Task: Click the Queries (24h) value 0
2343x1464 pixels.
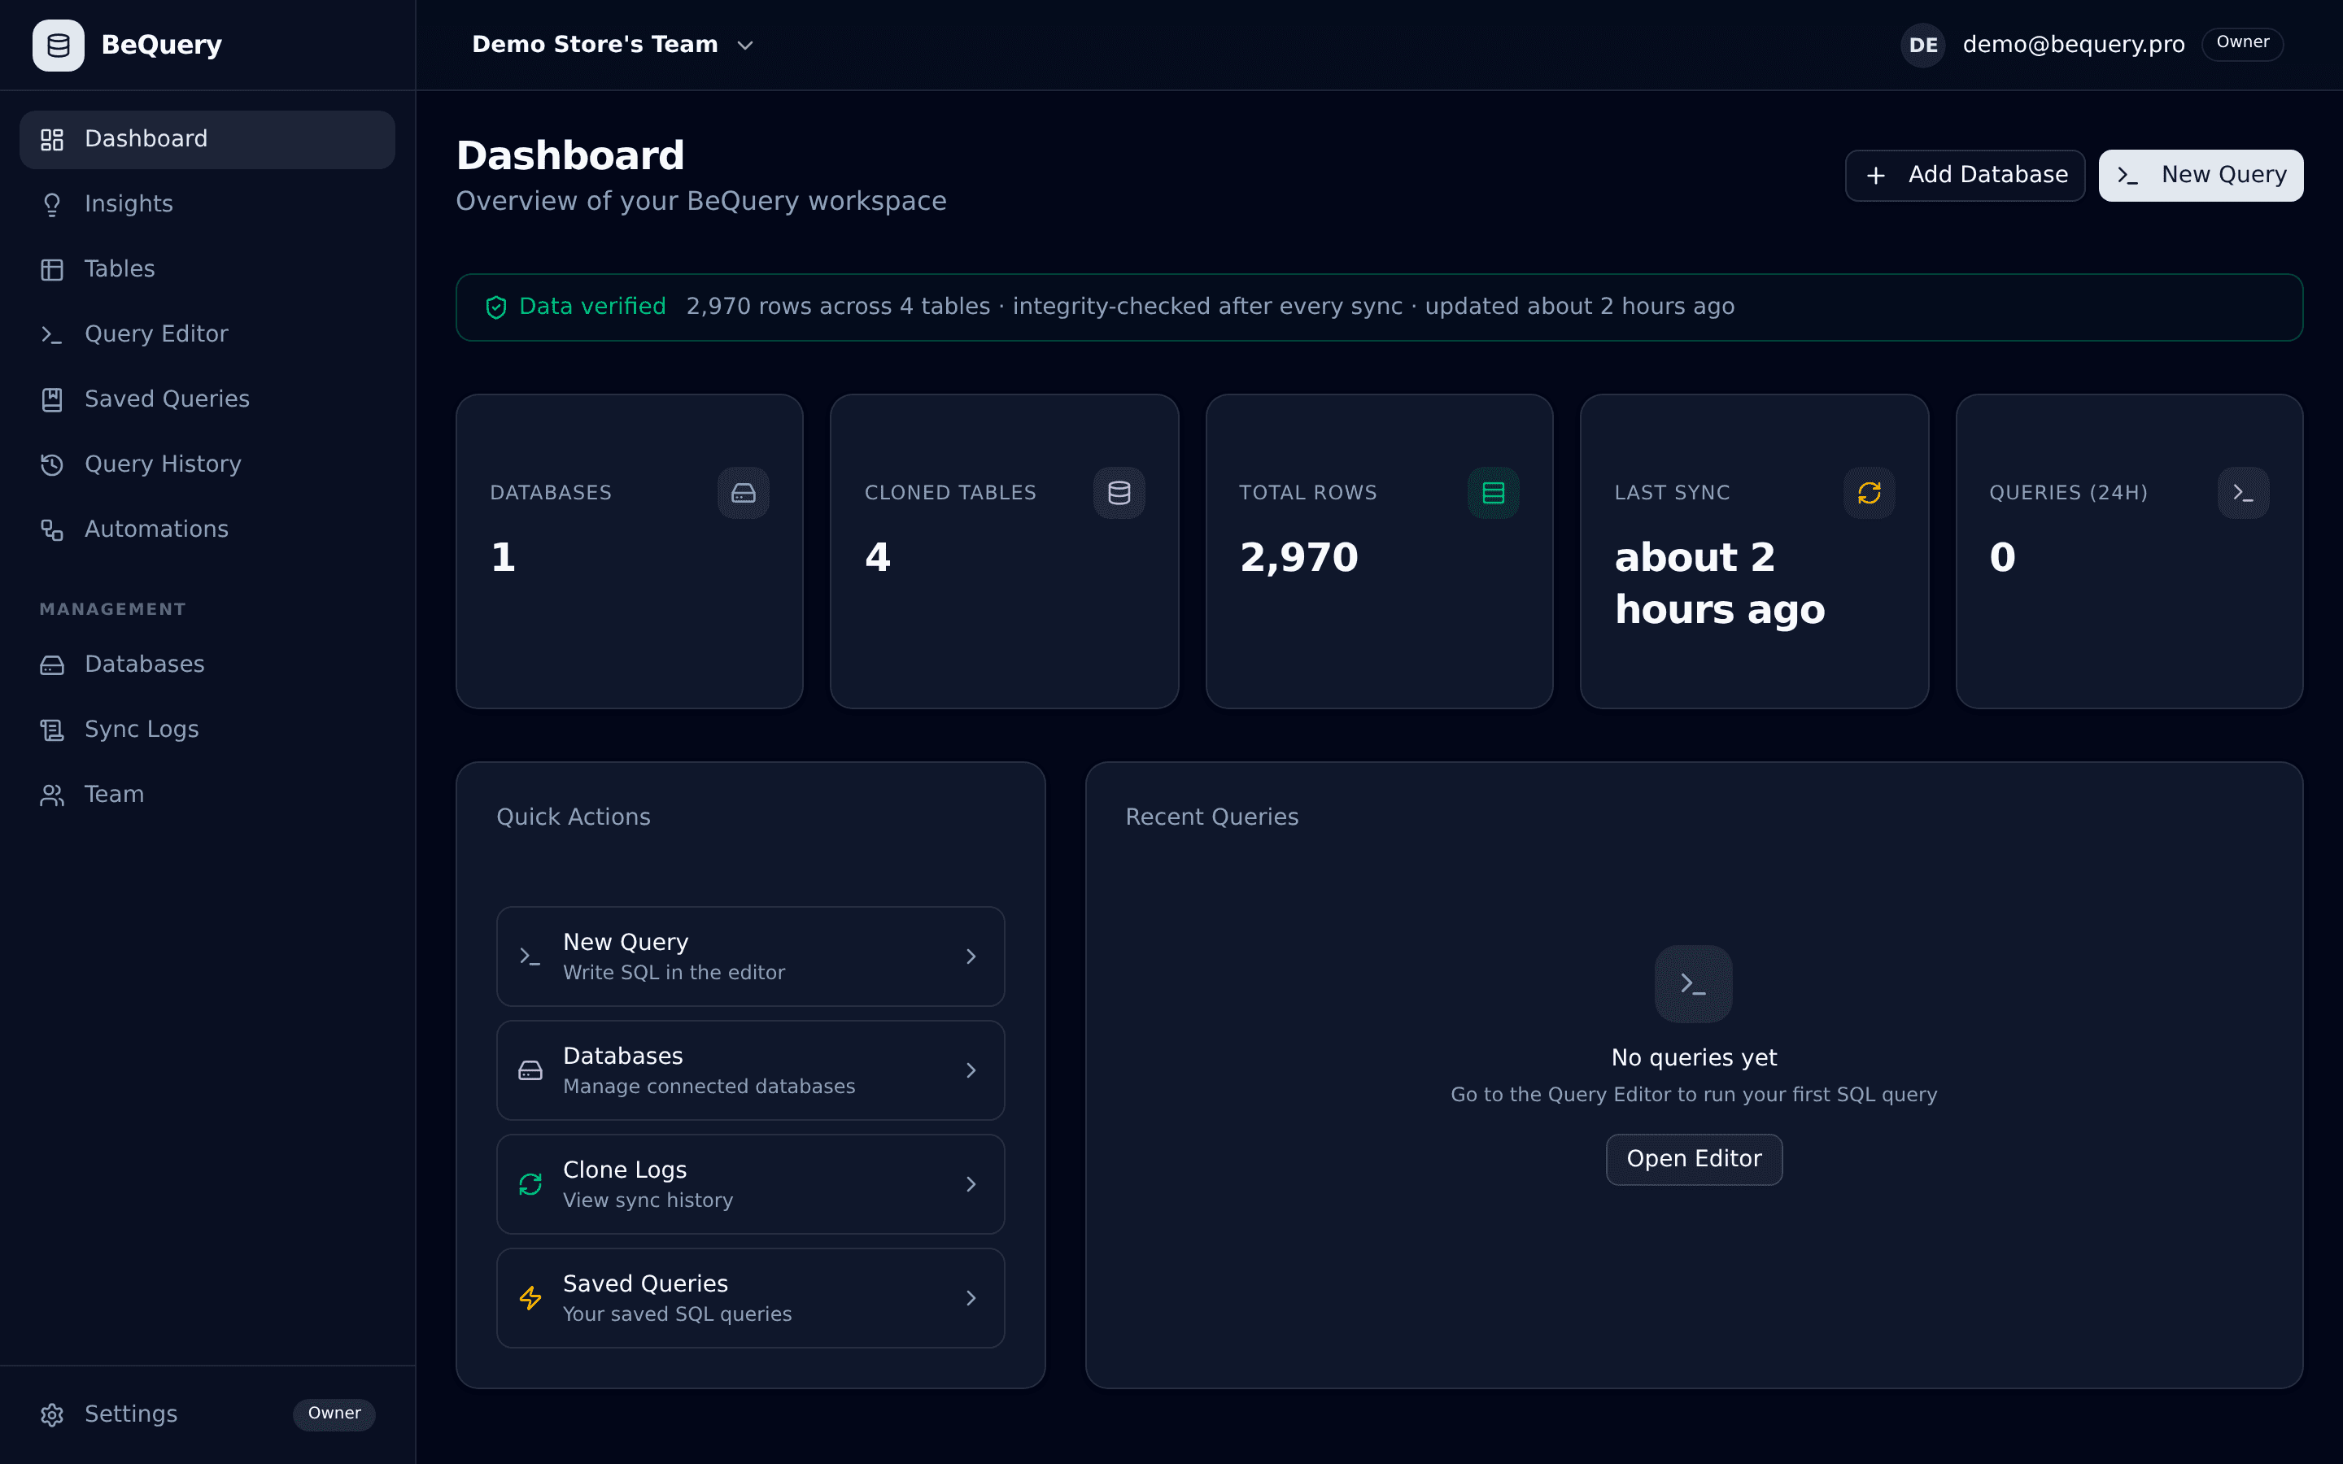Action: click(x=2002, y=558)
